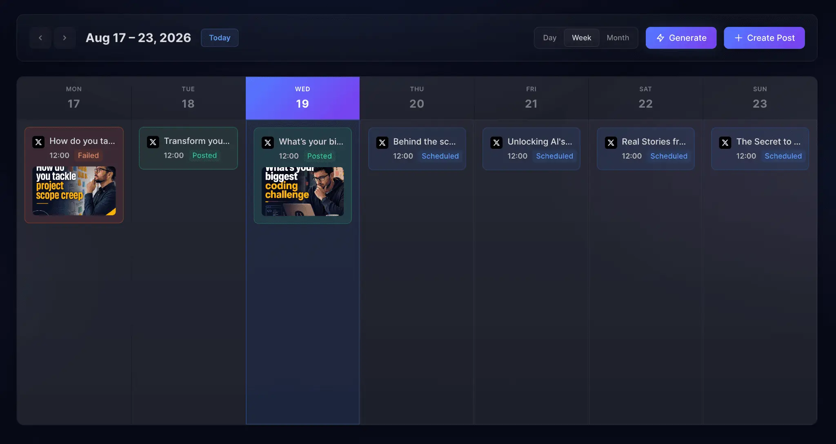This screenshot has width=836, height=444.
Task: Select the Tue 18 column header
Action: click(x=188, y=98)
